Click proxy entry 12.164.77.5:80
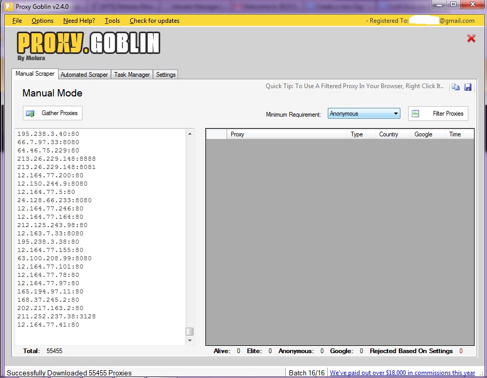Image resolution: width=487 pixels, height=378 pixels. [46, 192]
